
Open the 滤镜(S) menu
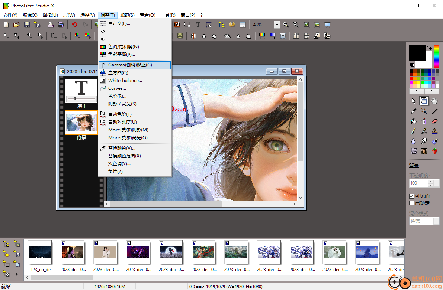pyautogui.click(x=127, y=15)
